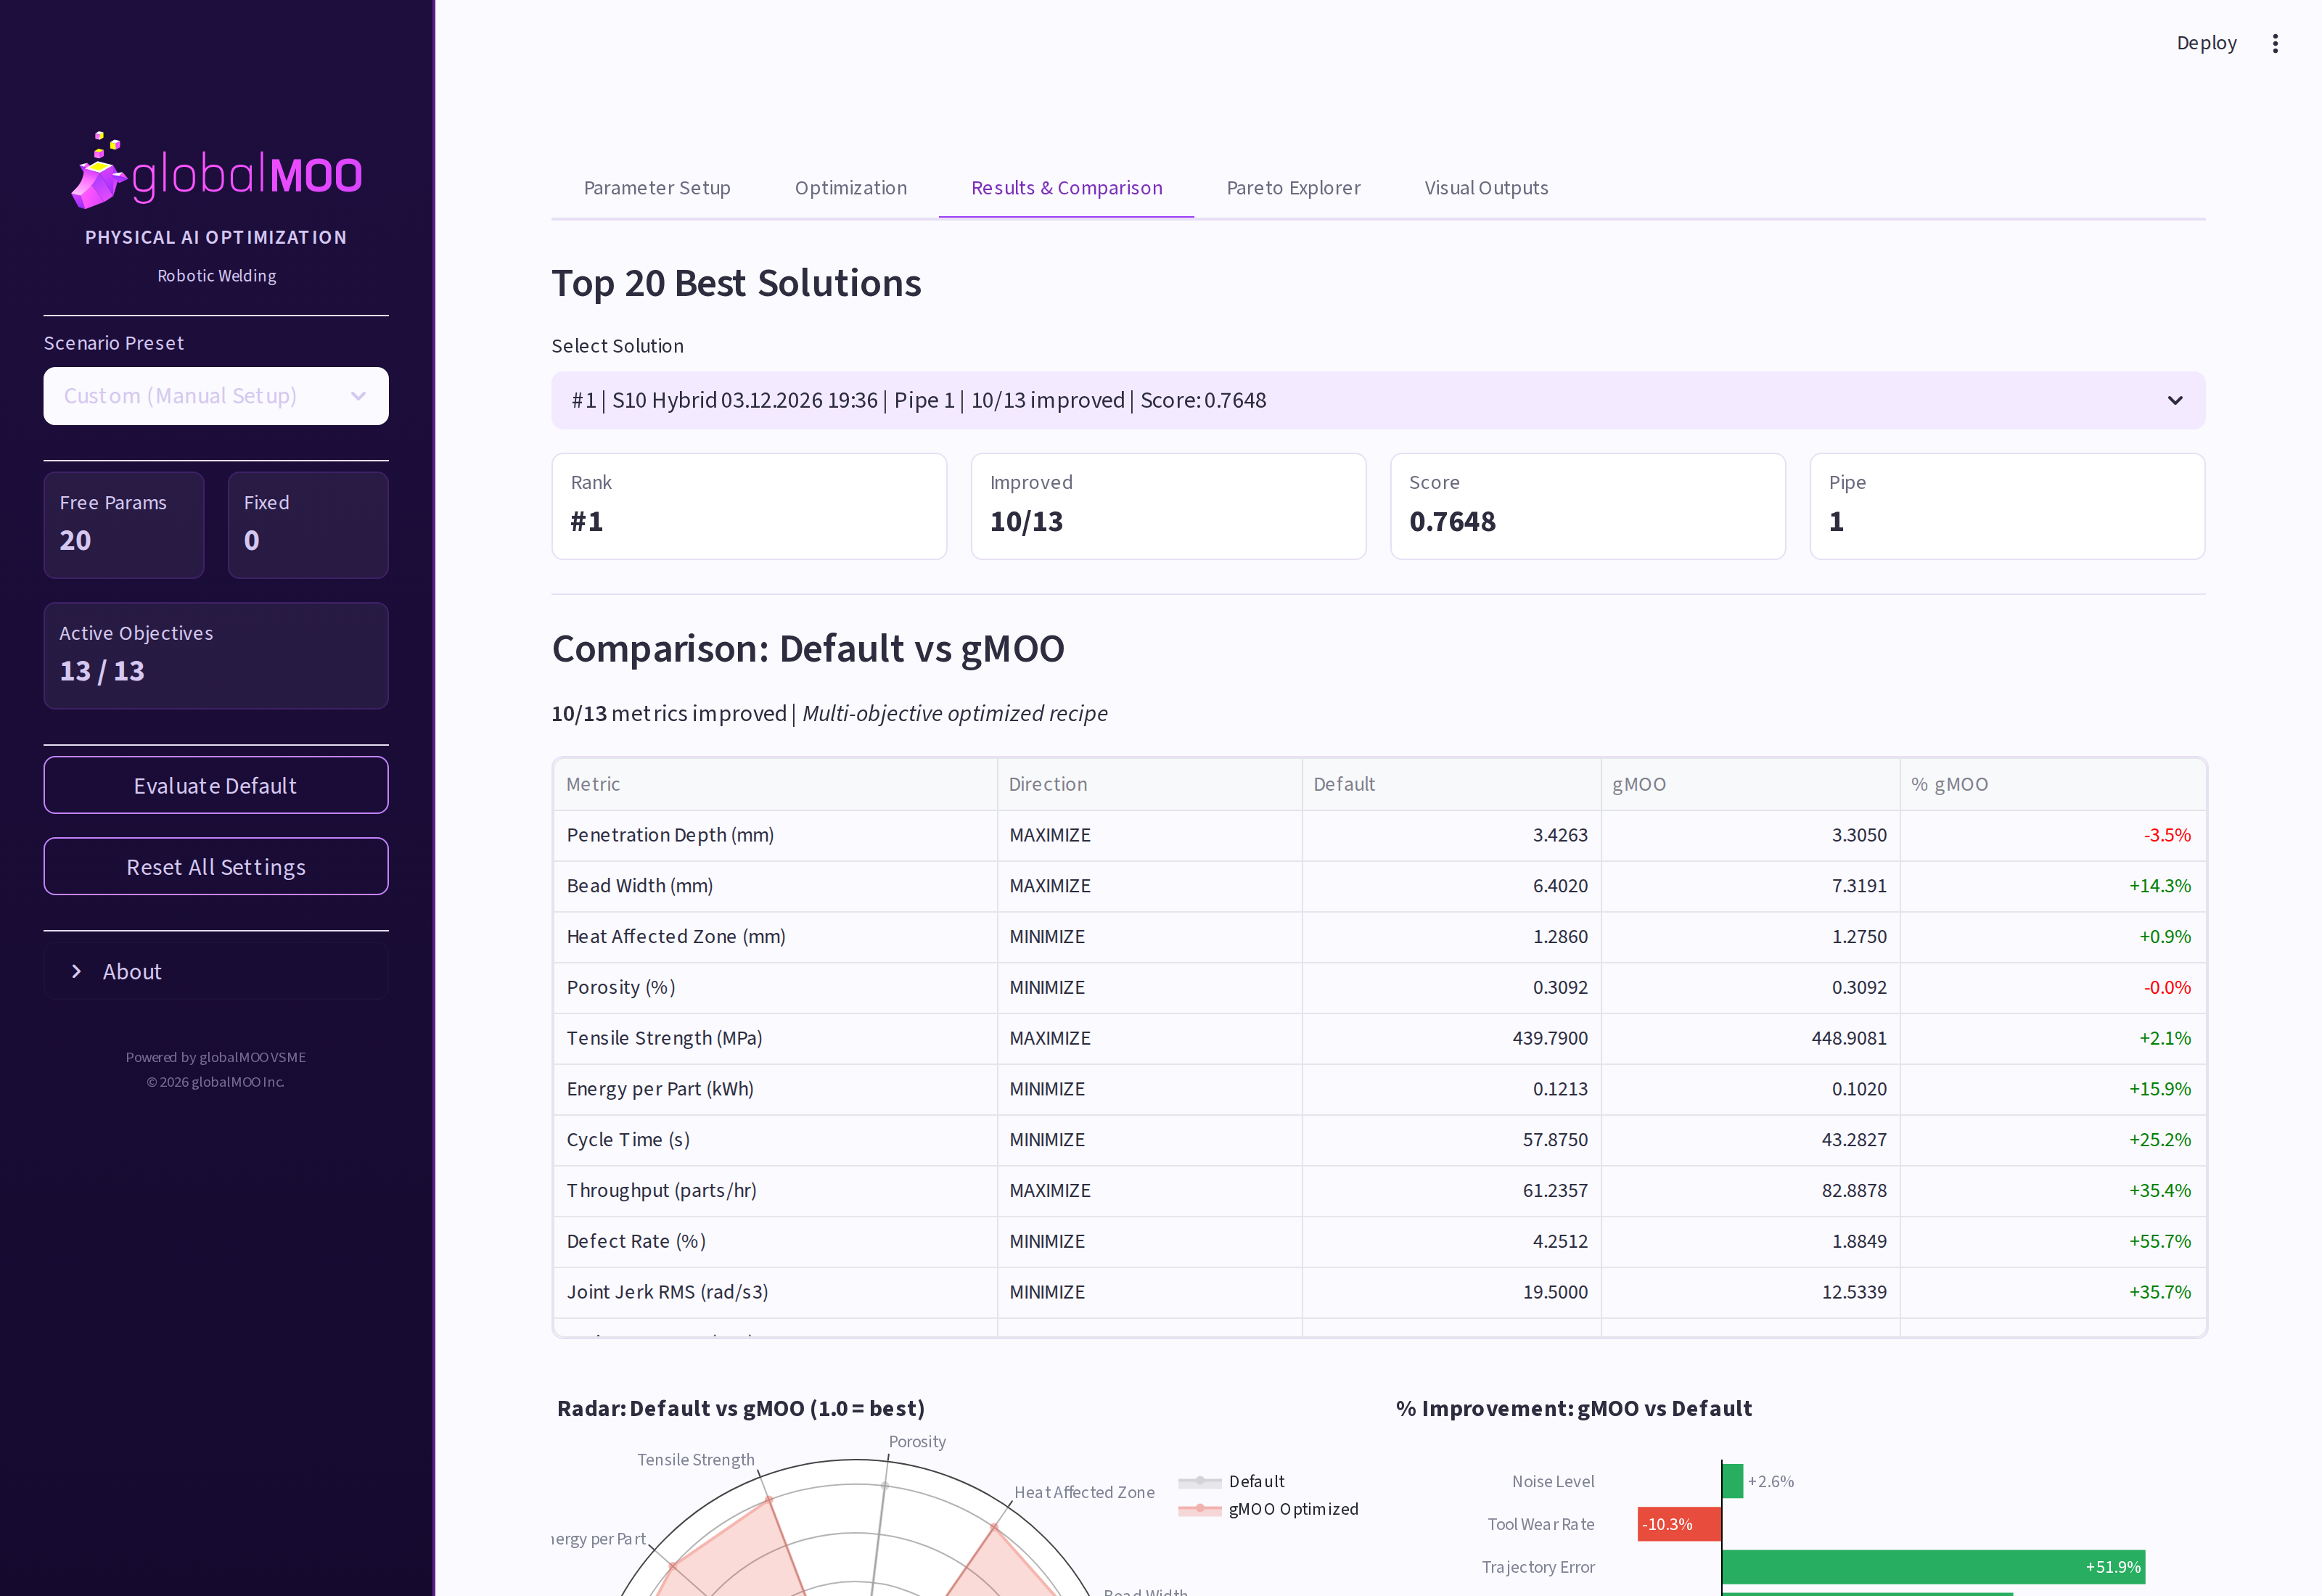2322x1596 pixels.
Task: Sort table by Direction column header
Action: 1149,784
